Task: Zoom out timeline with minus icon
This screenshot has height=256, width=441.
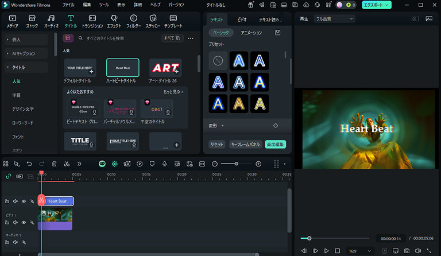Action: pyautogui.click(x=215, y=164)
